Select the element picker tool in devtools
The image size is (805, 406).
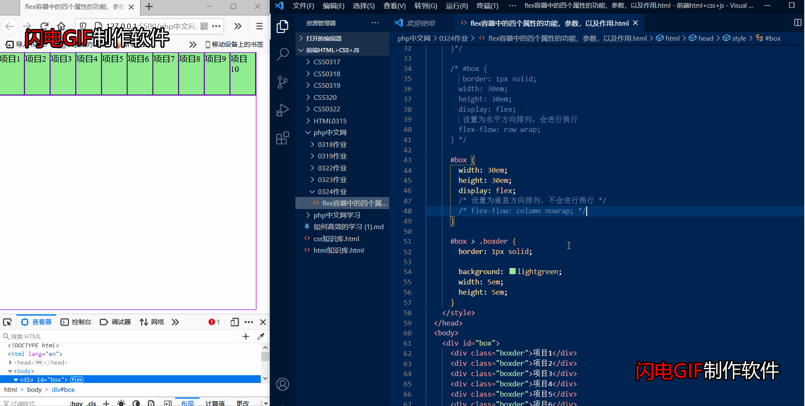[7, 322]
